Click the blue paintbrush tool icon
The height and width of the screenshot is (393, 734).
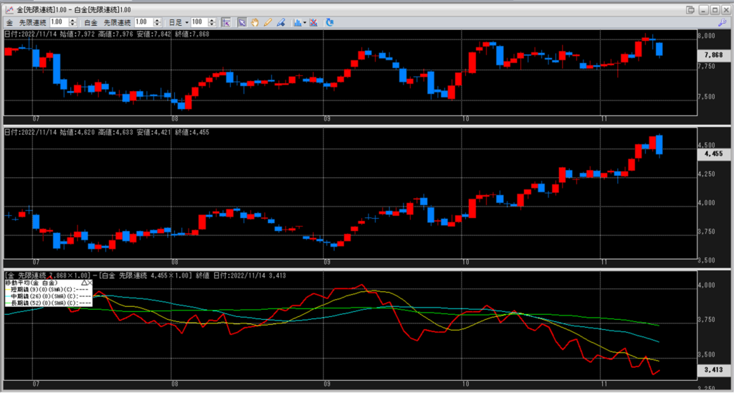tap(281, 22)
